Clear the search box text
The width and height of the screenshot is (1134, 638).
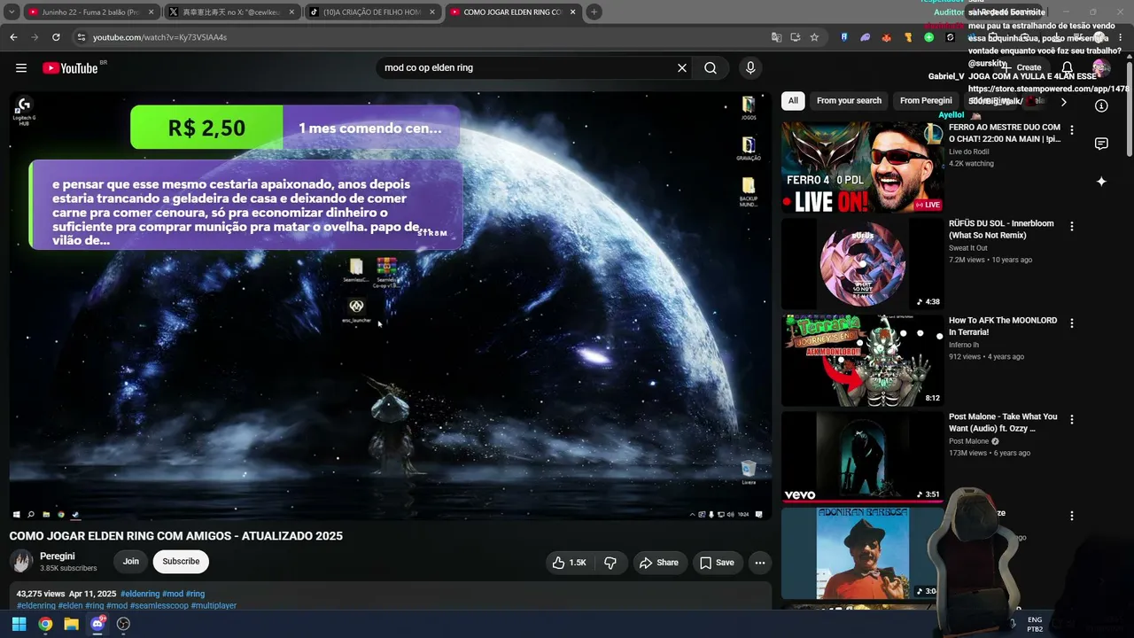[682, 68]
